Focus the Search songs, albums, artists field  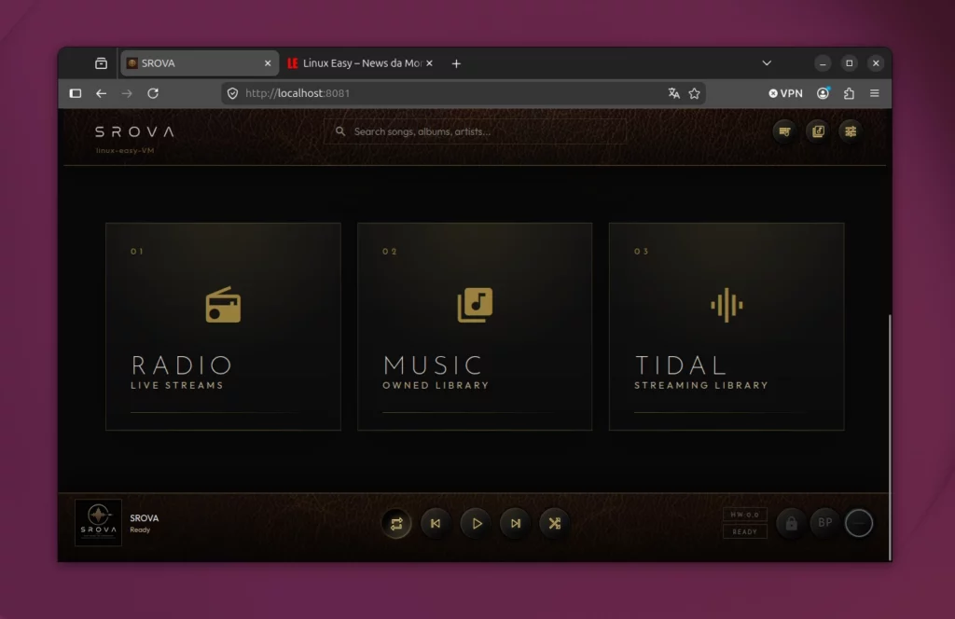tap(475, 131)
